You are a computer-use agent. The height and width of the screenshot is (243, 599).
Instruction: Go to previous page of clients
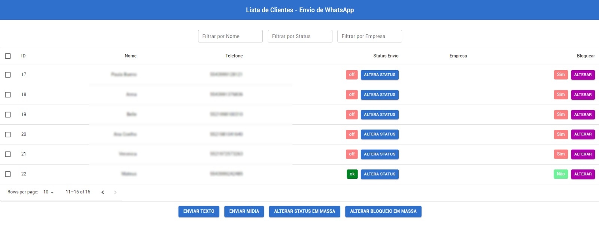[x=103, y=192]
